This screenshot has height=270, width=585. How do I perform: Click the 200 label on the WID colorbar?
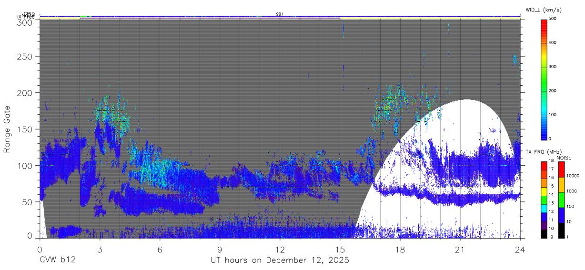pos(553,91)
